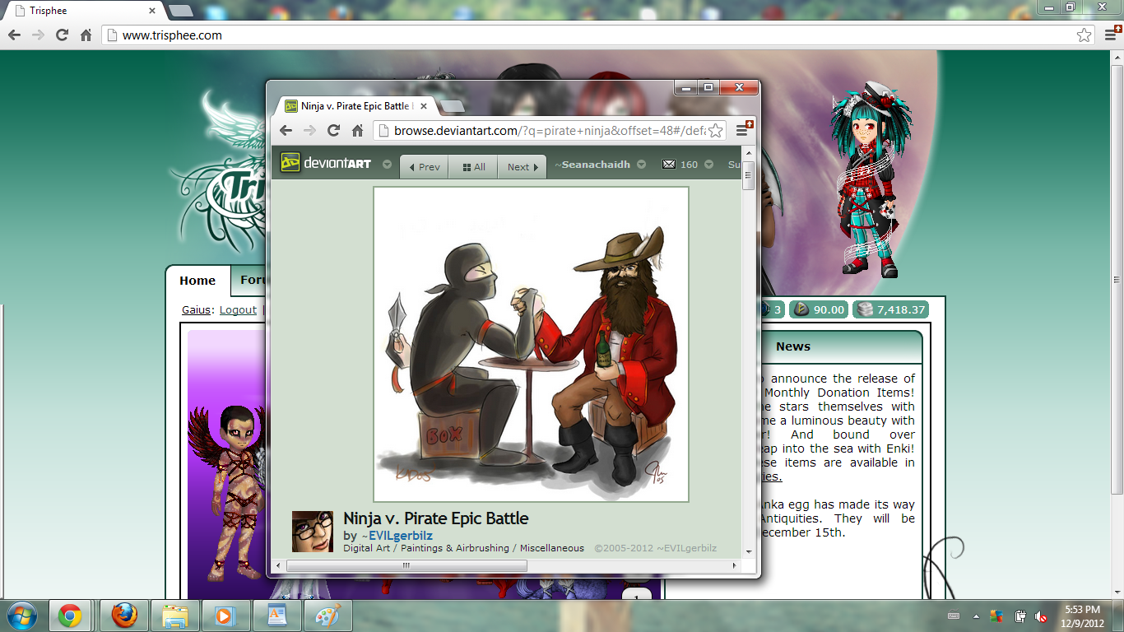
Task: Go back in the Trisphee window
Action: coord(14,35)
